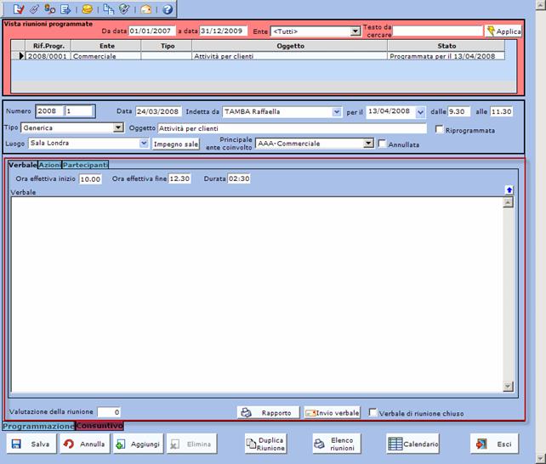Image resolution: width=546 pixels, height=464 pixels.
Task: Check Verbale di riunione chiuso
Action: (x=374, y=413)
